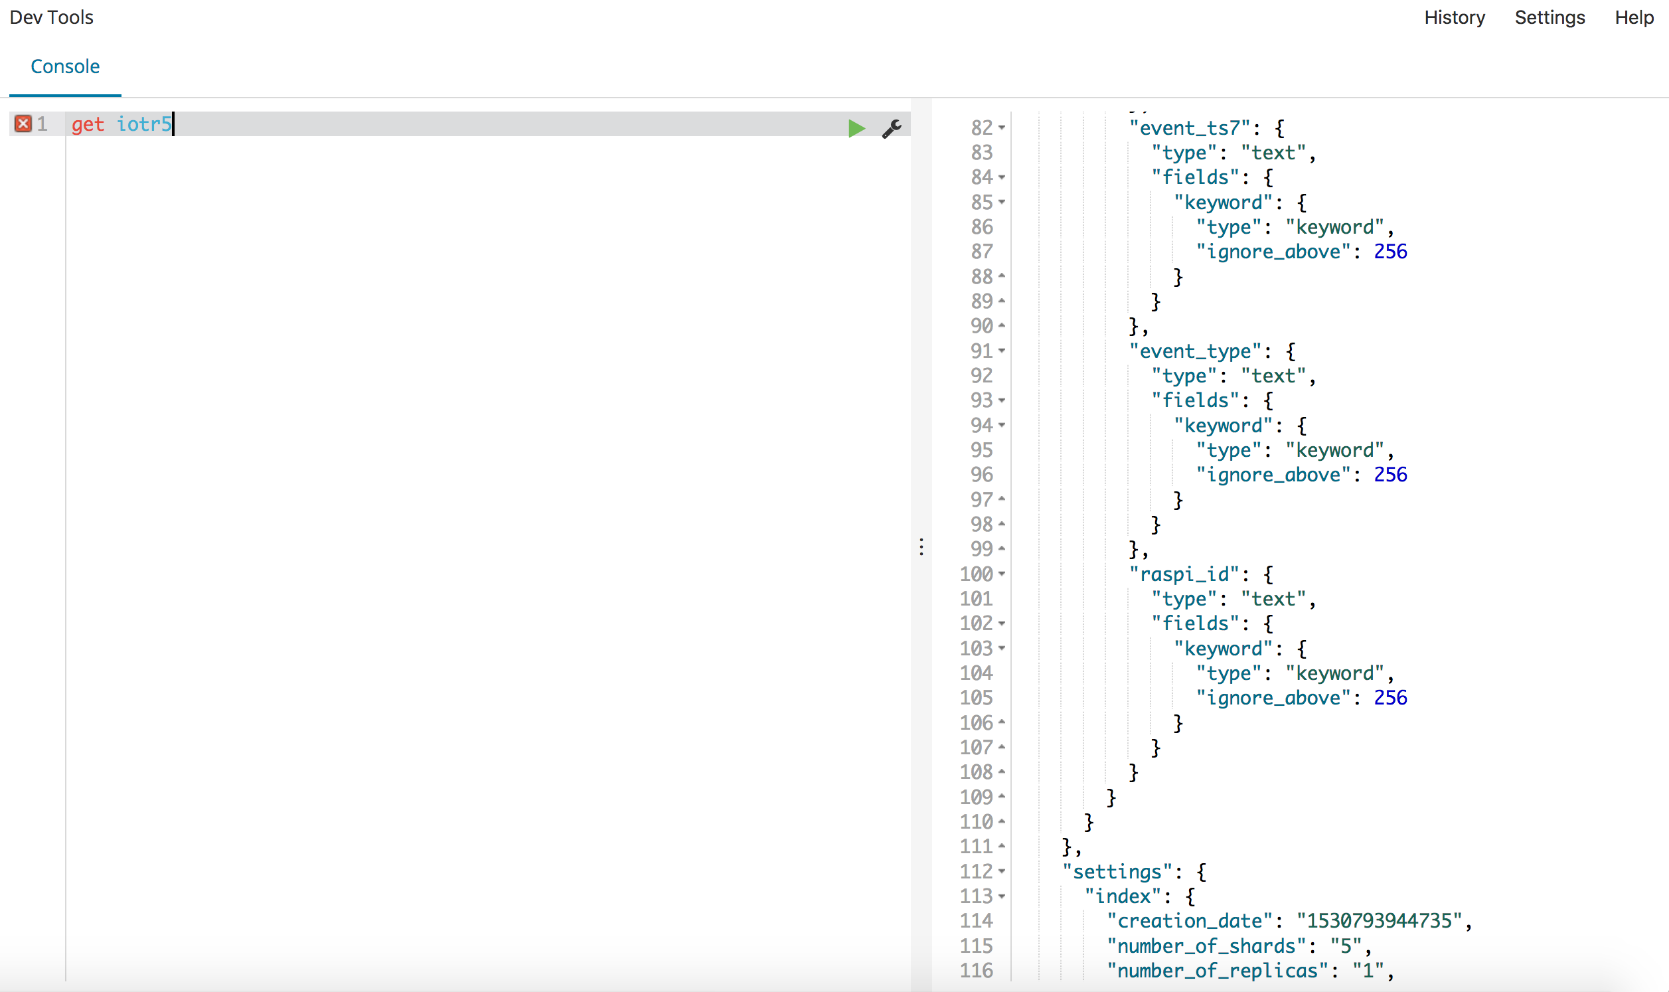Click the red error marker on line 1
The width and height of the screenshot is (1669, 992).
(23, 124)
